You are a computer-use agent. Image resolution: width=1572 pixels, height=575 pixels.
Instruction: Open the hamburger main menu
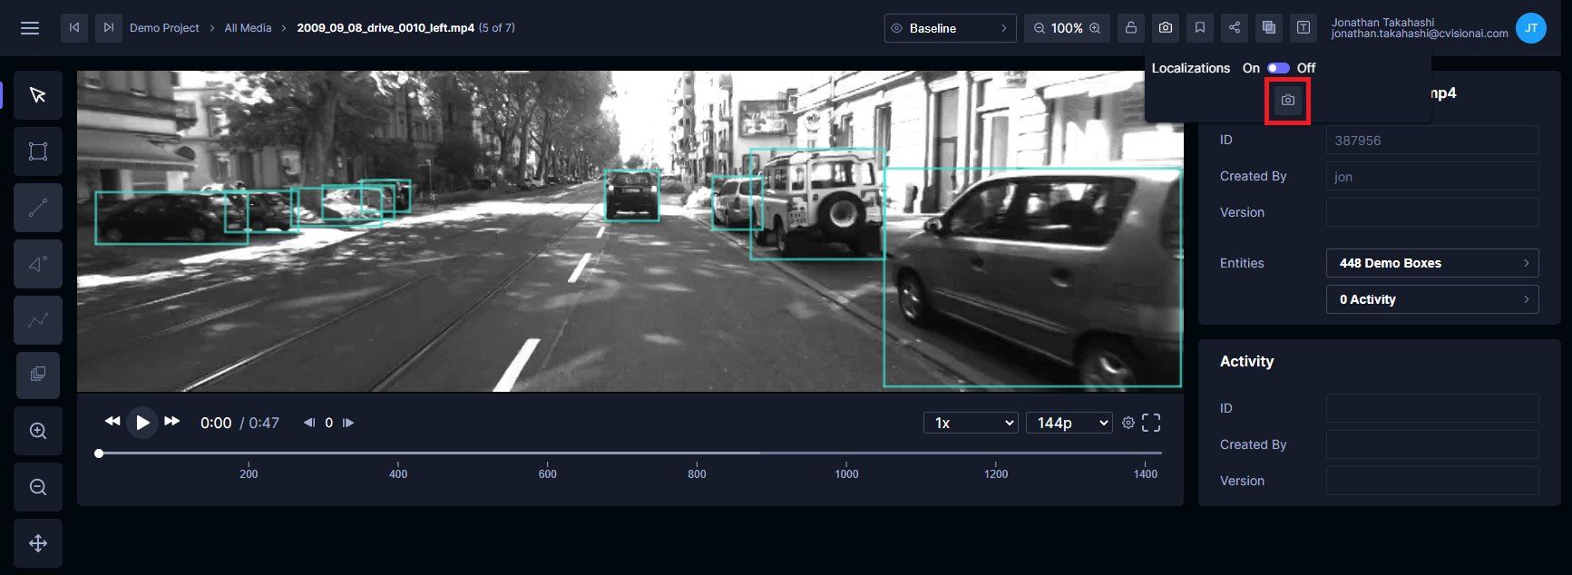coord(30,28)
